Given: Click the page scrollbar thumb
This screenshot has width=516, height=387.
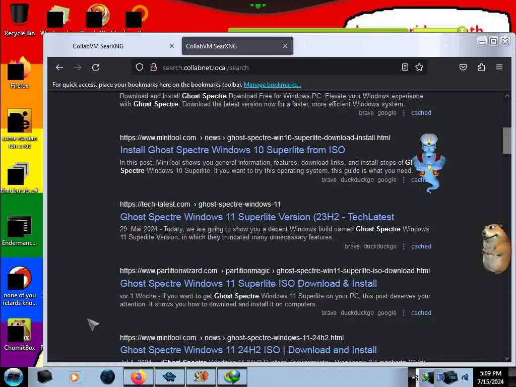Looking at the screenshot, I should click(x=507, y=141).
